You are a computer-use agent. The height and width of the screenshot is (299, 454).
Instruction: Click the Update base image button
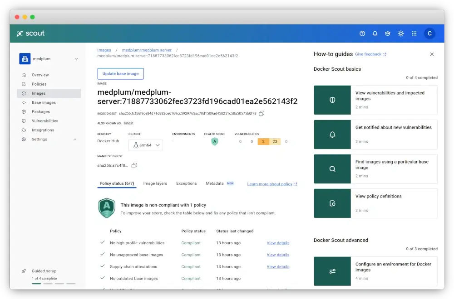click(120, 73)
